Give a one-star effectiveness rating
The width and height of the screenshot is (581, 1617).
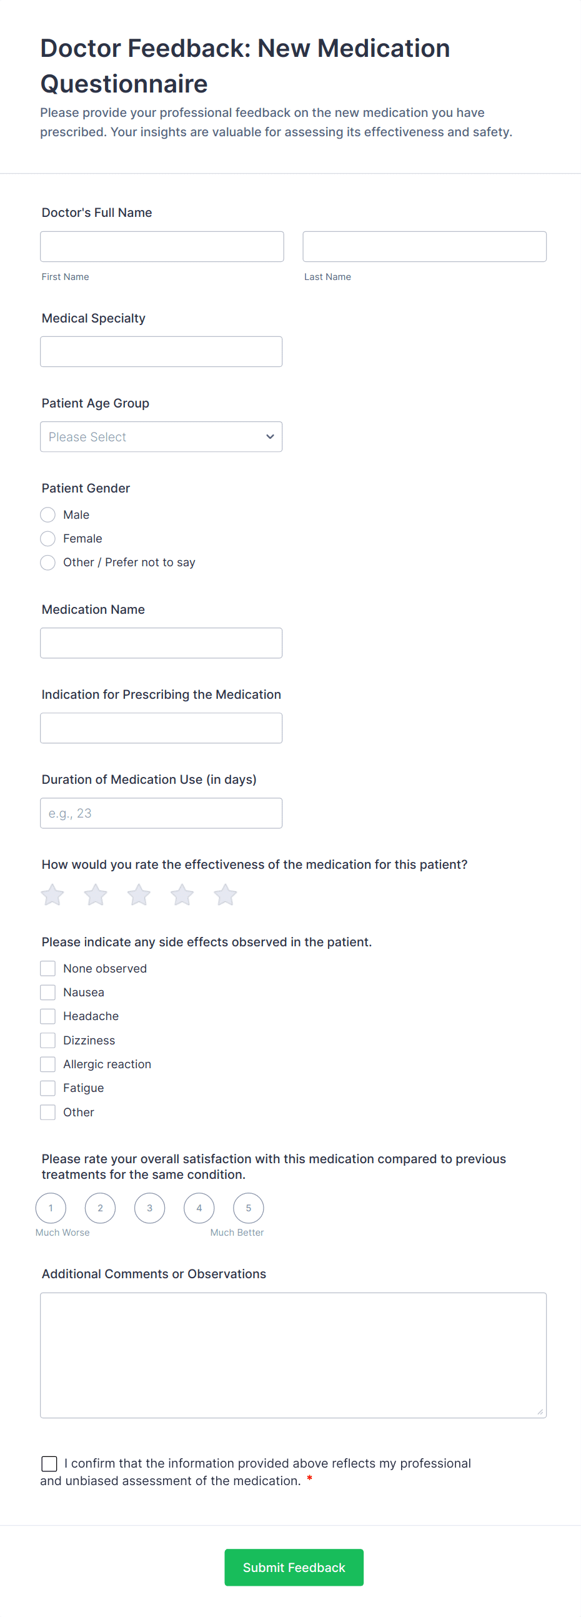click(52, 894)
